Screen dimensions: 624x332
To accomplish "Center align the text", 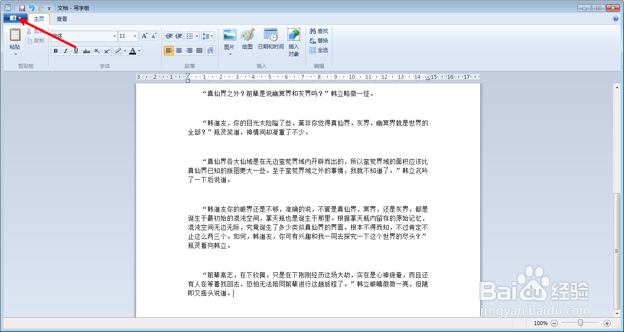I will [179, 51].
